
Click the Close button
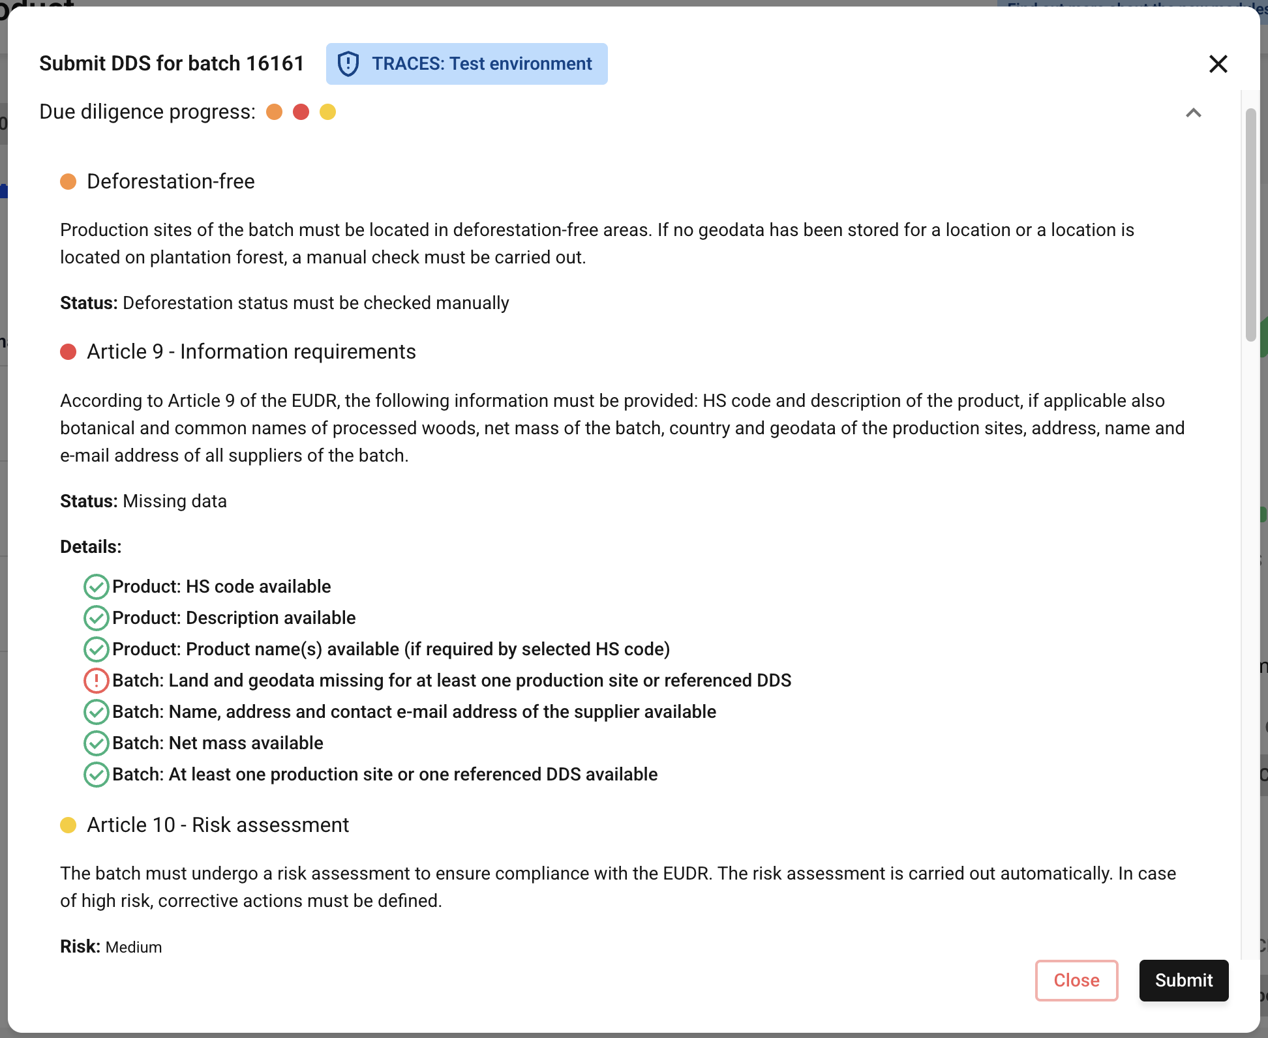(x=1077, y=981)
